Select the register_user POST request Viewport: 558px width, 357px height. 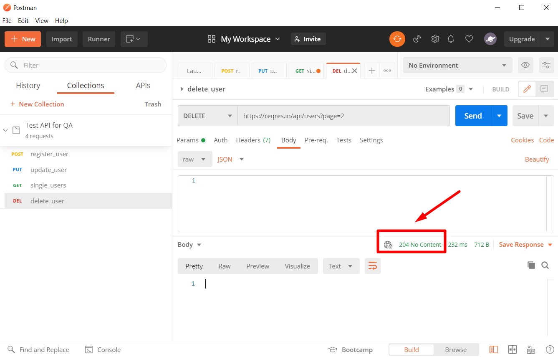(x=49, y=154)
